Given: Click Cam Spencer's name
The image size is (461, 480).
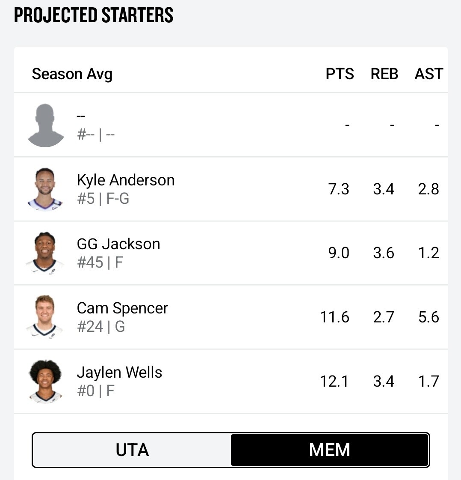Looking at the screenshot, I should coord(122,308).
